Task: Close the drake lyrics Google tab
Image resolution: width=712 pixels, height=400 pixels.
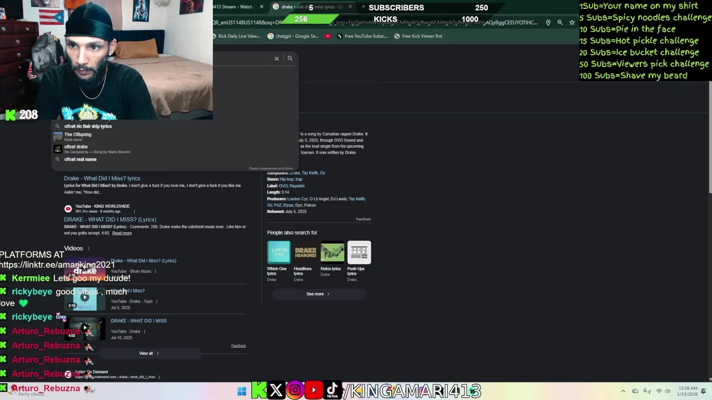Action: (x=350, y=7)
